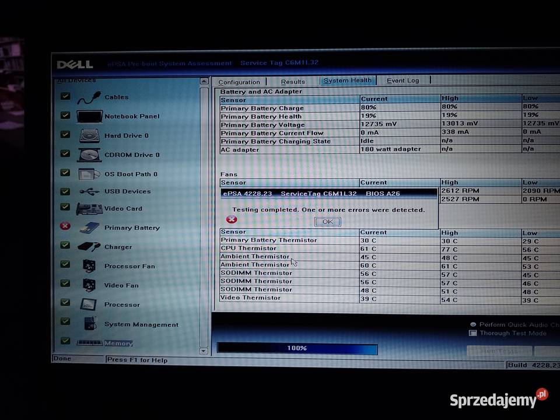The image size is (560, 420).
Task: Click the 180 watt adapter value
Action: [391, 149]
